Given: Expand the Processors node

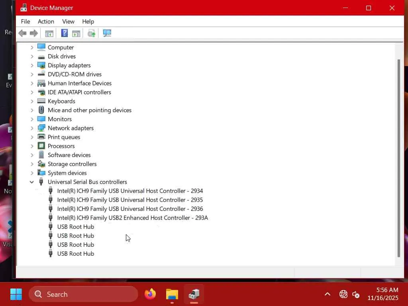Looking at the screenshot, I should pos(32,146).
